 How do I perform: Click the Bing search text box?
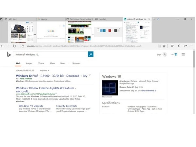tap(51, 54)
